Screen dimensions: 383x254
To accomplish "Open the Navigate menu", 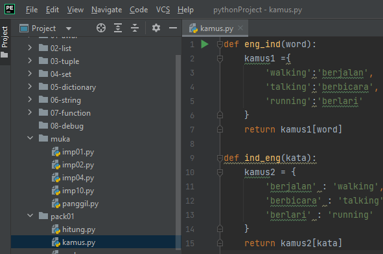I will pos(106,10).
